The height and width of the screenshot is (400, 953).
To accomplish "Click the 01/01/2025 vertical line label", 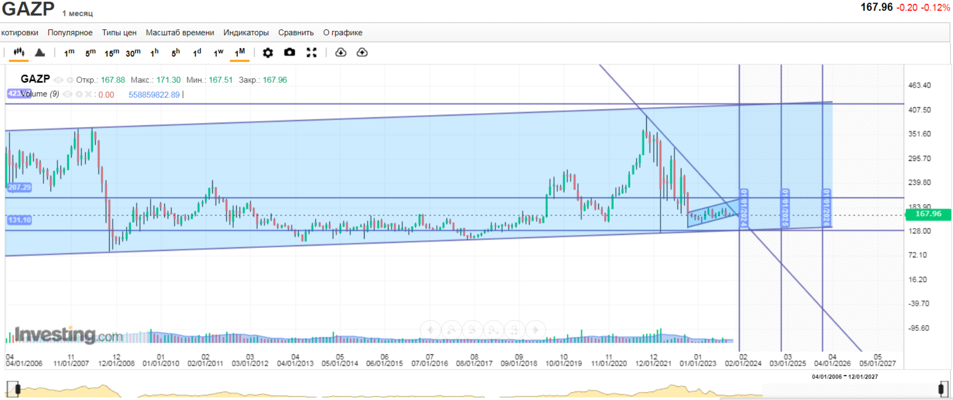I will click(785, 208).
